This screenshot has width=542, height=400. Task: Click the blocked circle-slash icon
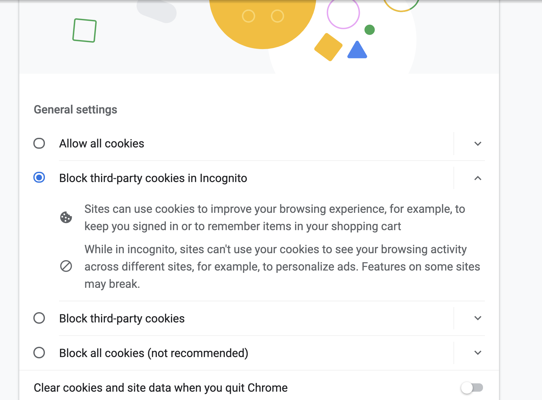[66, 266]
